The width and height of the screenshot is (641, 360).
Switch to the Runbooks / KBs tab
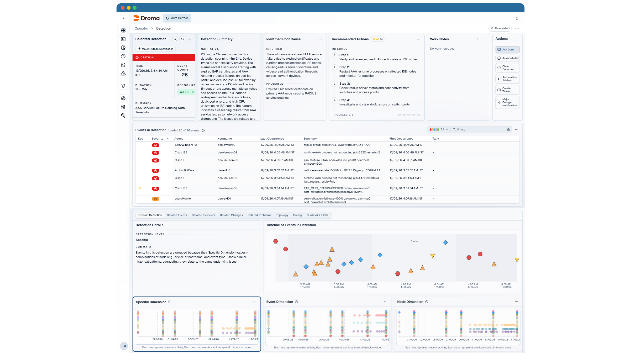[317, 215]
